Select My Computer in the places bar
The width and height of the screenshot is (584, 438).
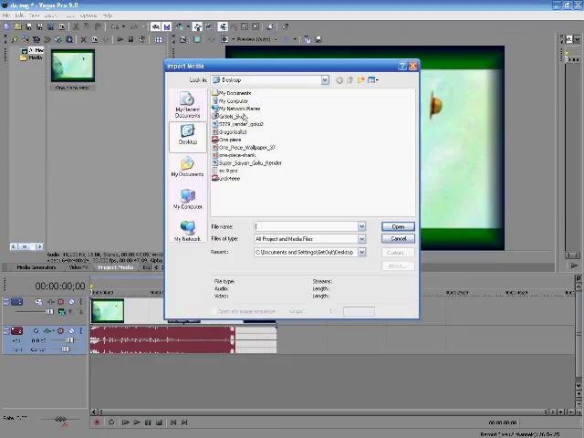click(187, 199)
